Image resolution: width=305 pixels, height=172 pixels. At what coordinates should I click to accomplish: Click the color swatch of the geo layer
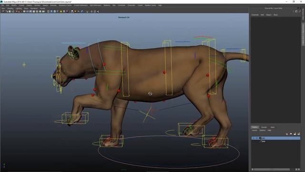pyautogui.click(x=260, y=138)
